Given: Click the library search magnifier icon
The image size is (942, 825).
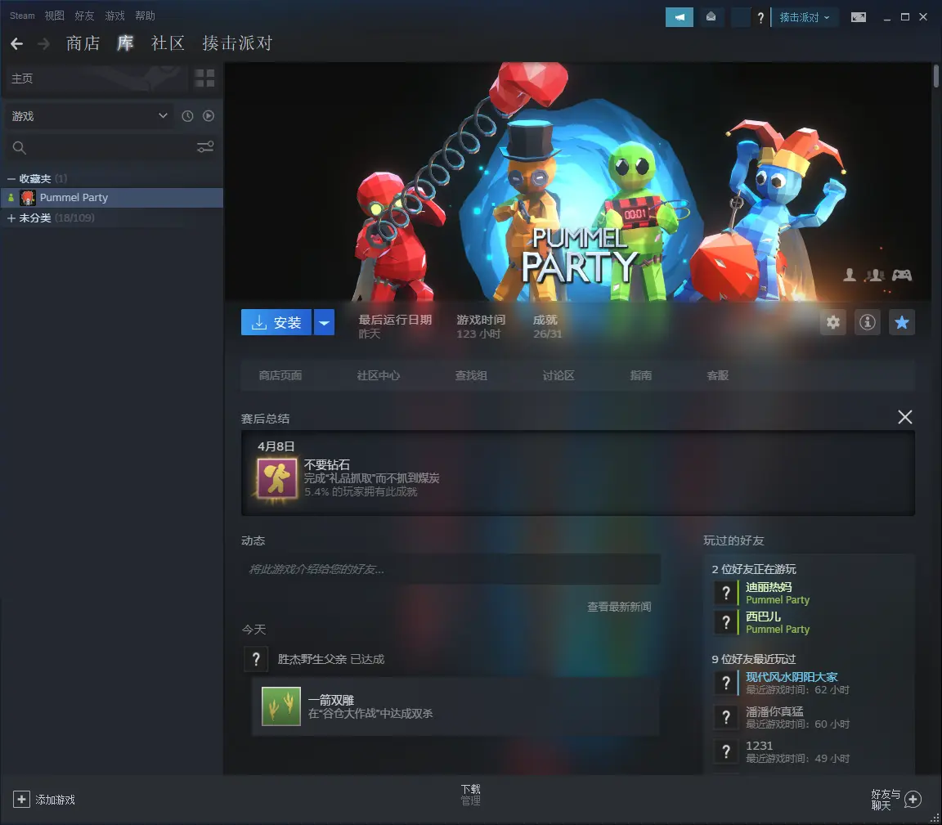Looking at the screenshot, I should pos(20,147).
